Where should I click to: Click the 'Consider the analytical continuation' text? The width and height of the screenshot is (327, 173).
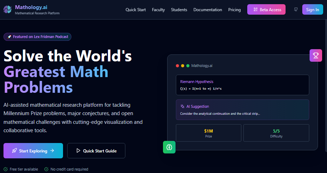click(x=220, y=114)
